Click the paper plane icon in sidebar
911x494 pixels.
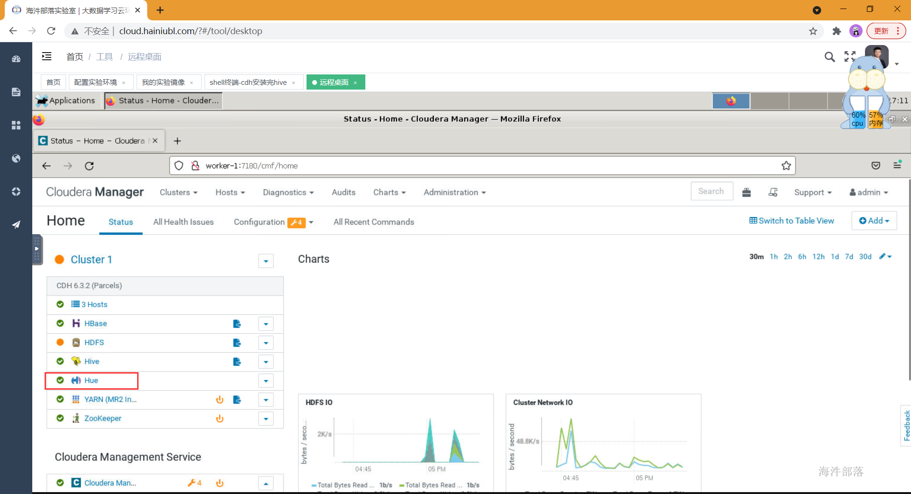click(16, 224)
